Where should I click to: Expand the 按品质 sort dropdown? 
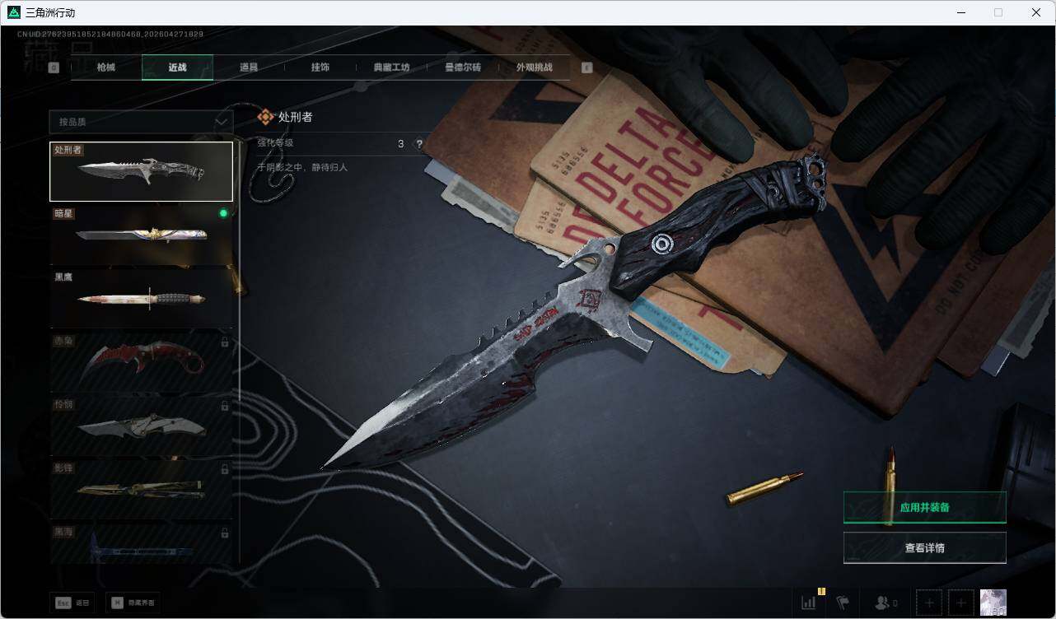click(x=141, y=122)
